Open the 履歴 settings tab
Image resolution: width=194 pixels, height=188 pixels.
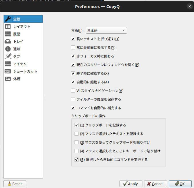(23, 34)
